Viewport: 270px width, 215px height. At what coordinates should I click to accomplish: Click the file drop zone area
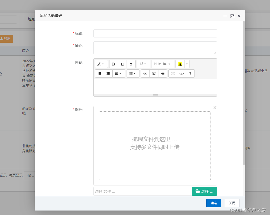tap(155, 145)
